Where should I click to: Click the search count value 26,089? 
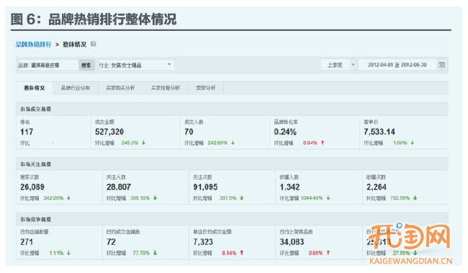[x=32, y=187]
